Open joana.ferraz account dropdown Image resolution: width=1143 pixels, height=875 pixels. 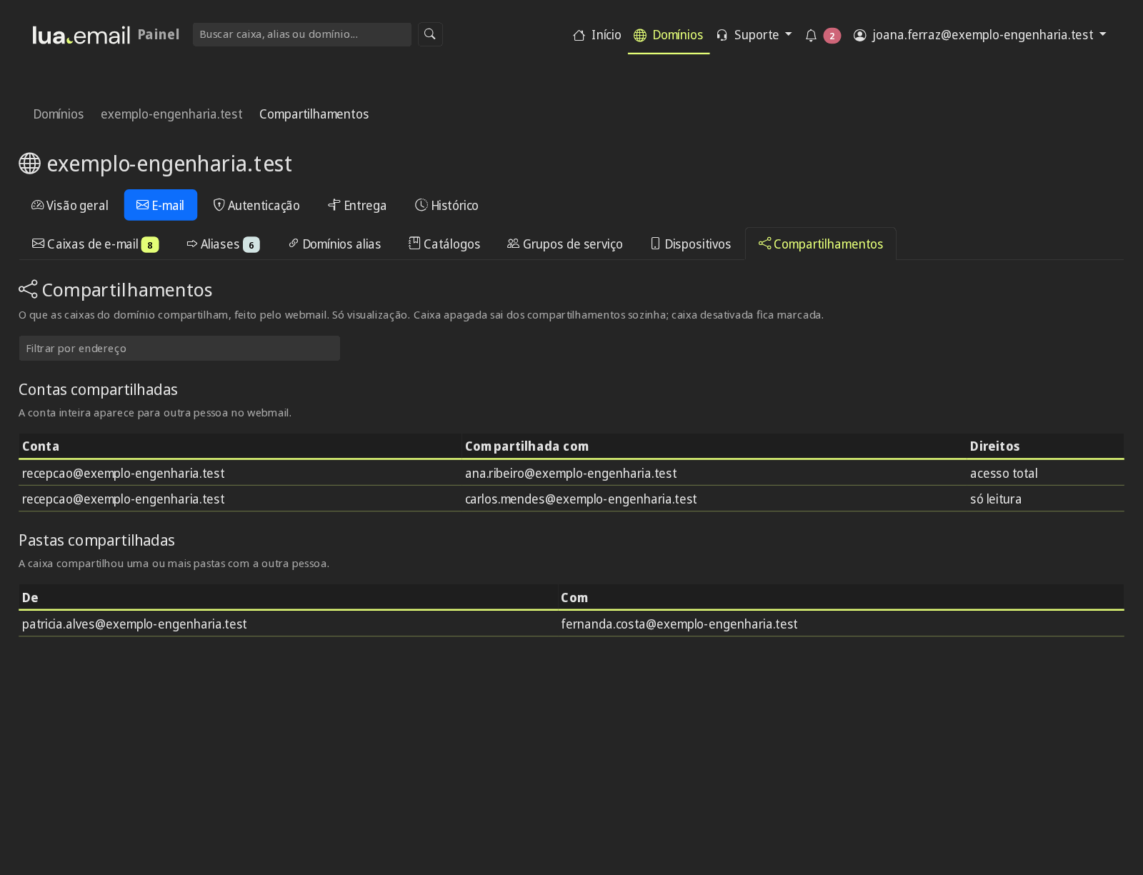click(979, 35)
